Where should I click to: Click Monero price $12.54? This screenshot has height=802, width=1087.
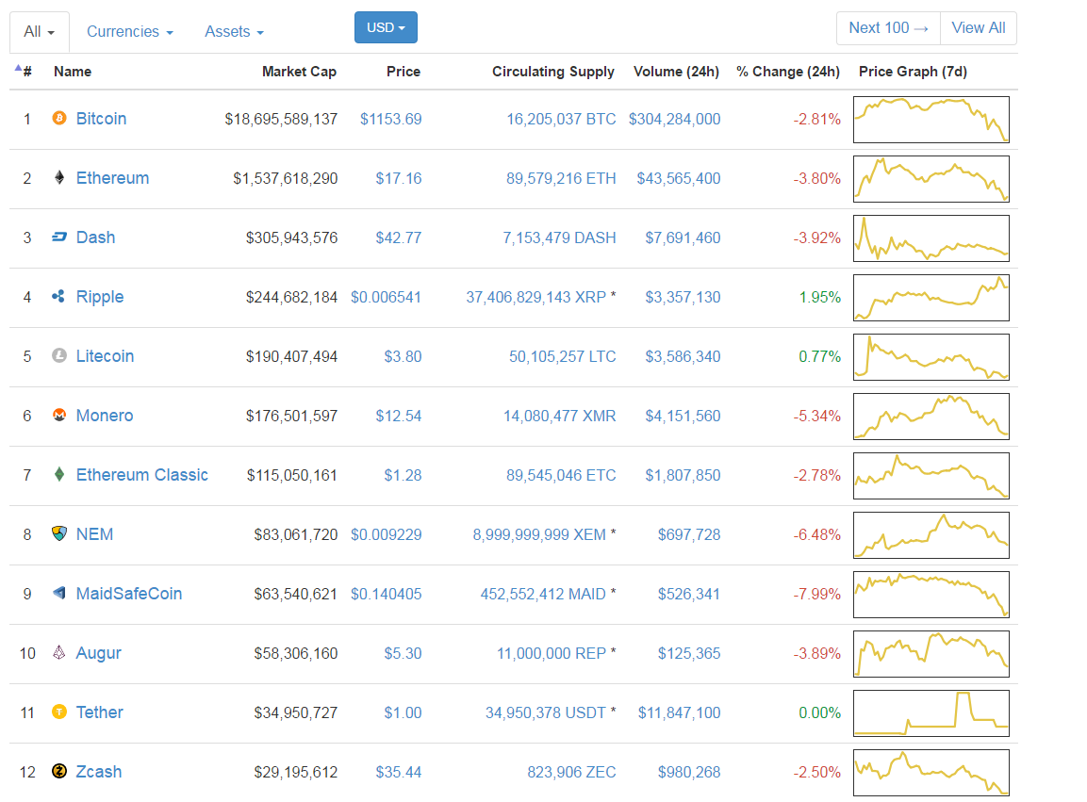point(399,416)
